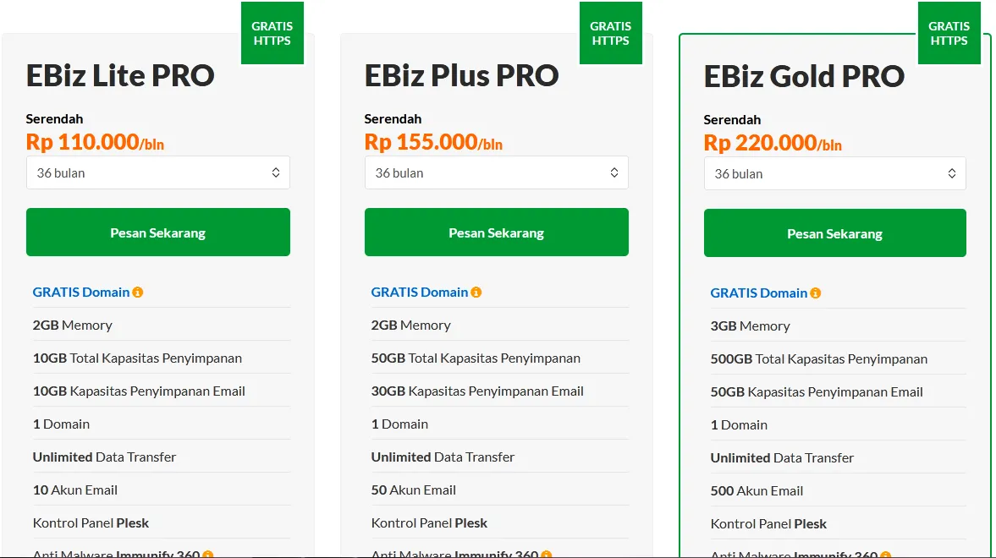Click the info icon beside GRATIS Domain on EBiz Gold PRO

coord(816,293)
